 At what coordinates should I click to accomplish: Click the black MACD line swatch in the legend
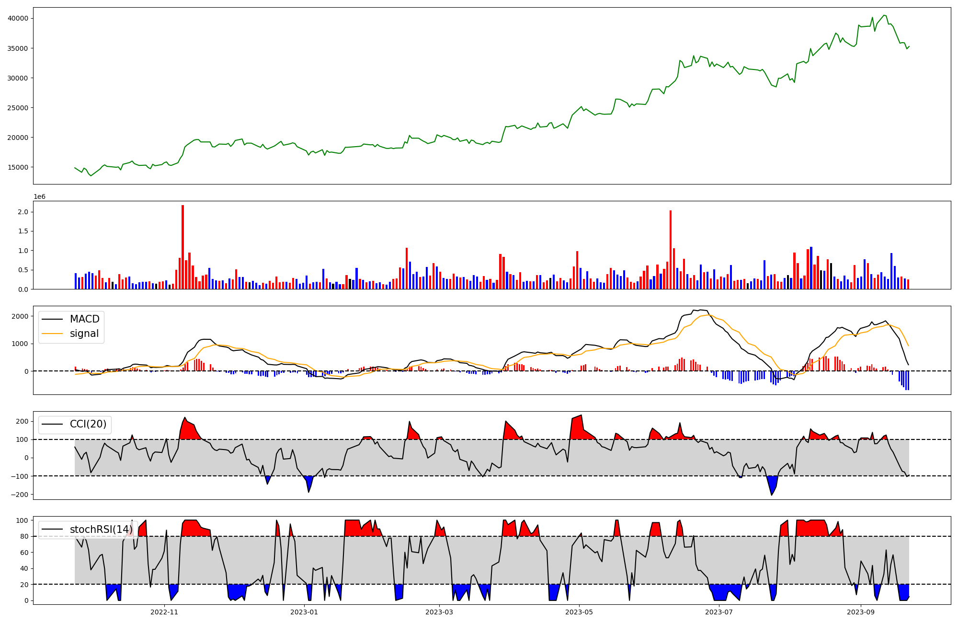point(53,319)
